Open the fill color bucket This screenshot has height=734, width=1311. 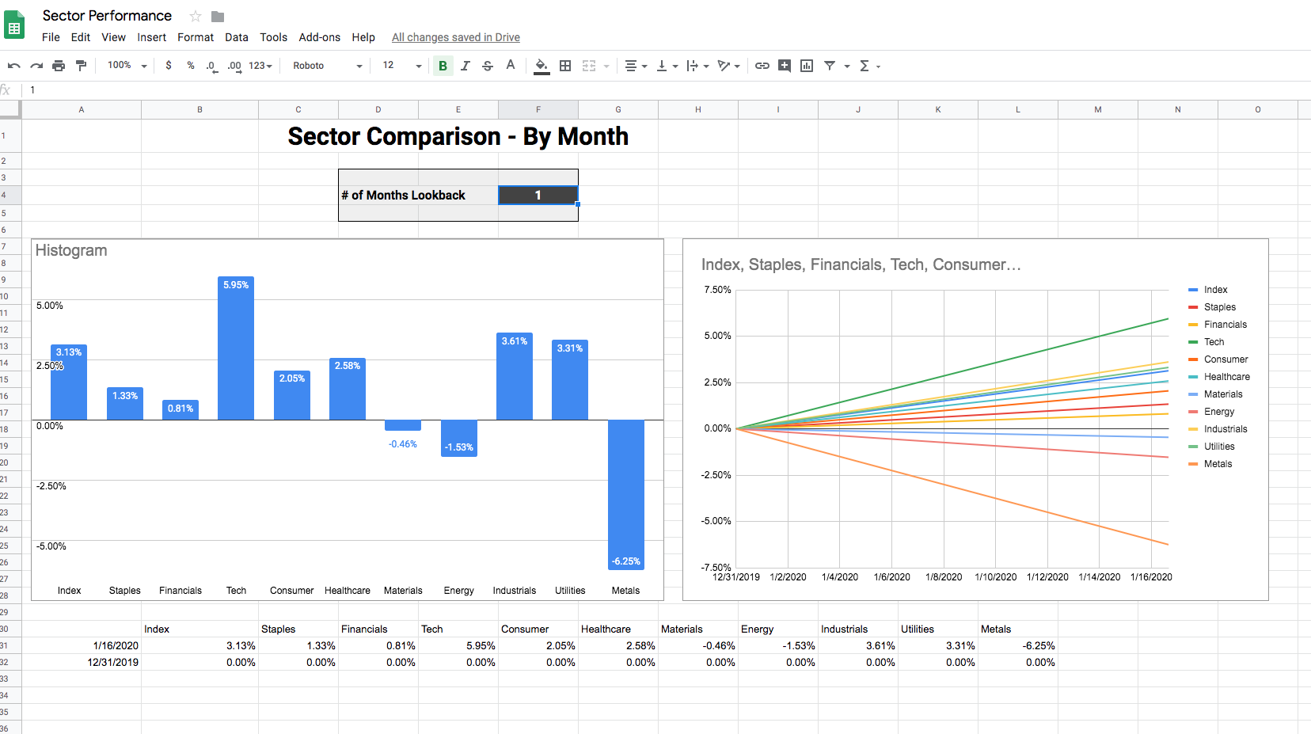541,66
